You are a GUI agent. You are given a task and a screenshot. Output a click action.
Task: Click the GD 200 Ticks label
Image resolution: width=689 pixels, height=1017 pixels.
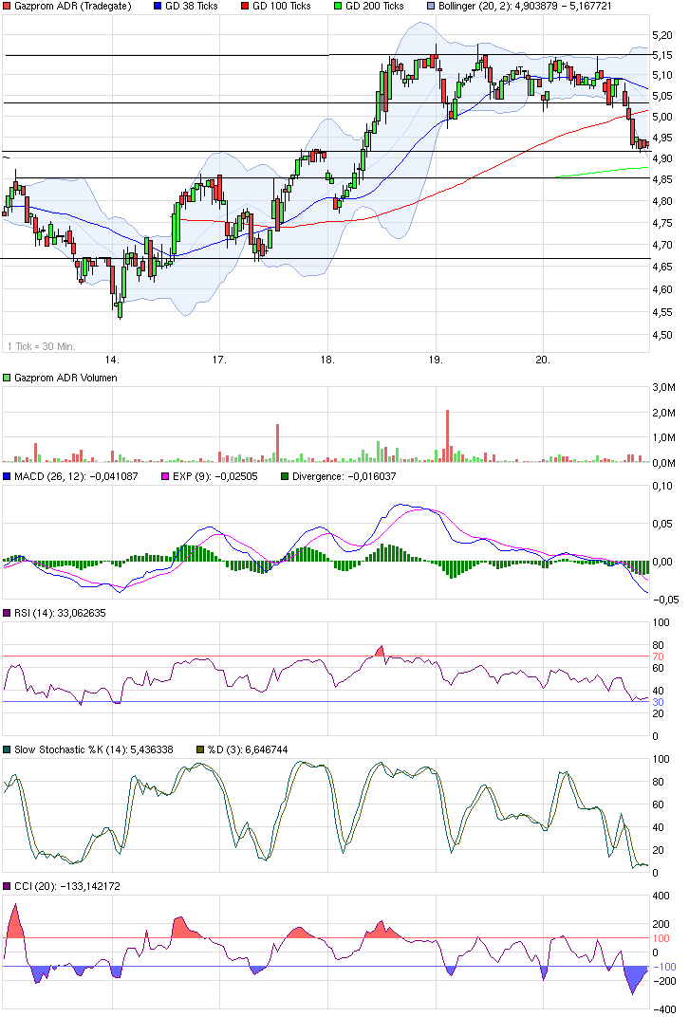(374, 6)
